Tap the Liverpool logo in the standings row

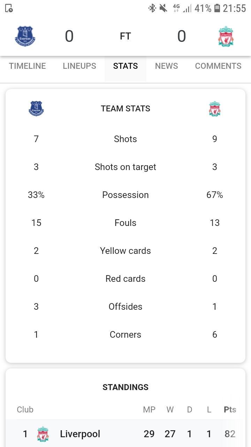[x=43, y=434]
